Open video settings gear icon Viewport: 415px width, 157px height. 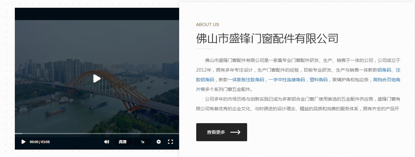159,142
